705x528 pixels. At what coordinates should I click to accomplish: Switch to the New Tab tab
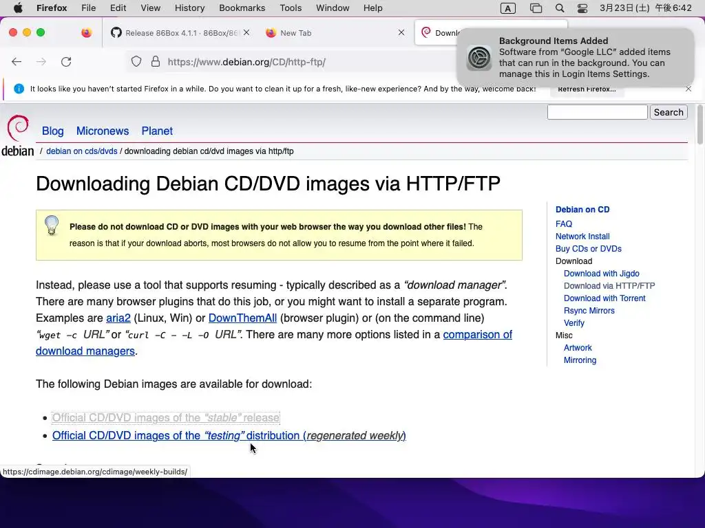[335, 33]
